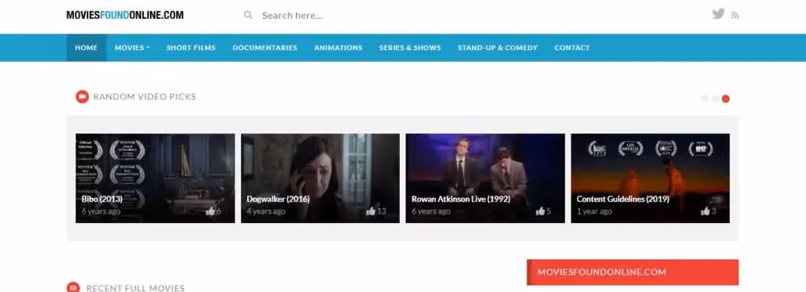Click the Rowan Atkinson Live (1992) title
Viewport: 806px width, 292px height.
coord(461,199)
